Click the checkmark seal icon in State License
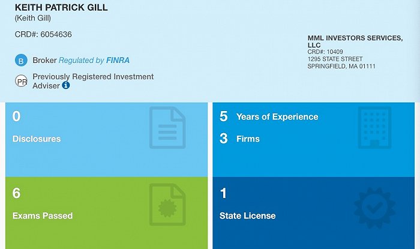 [374, 208]
